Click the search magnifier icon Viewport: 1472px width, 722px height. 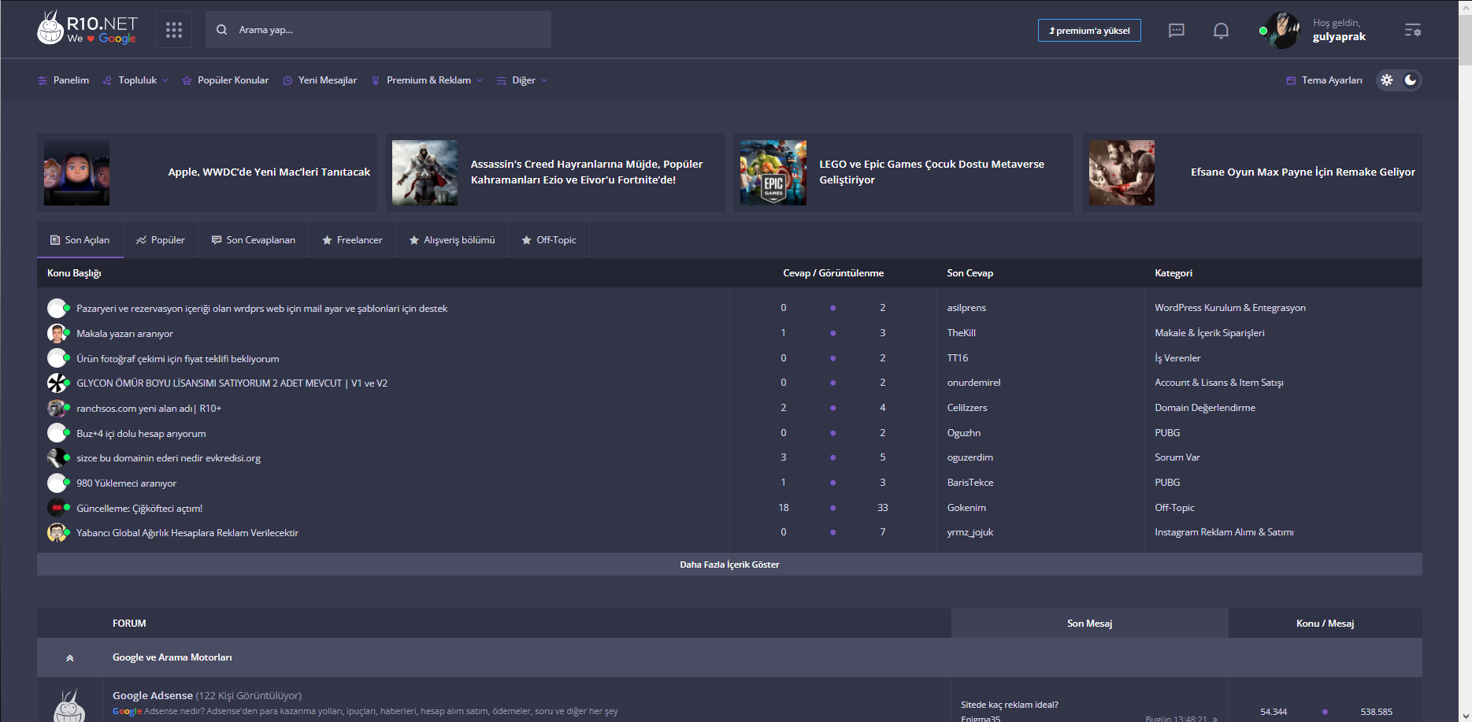click(222, 30)
